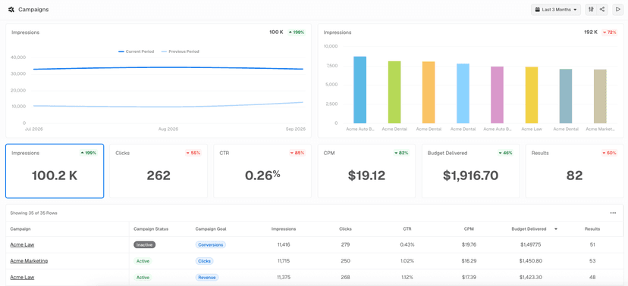The width and height of the screenshot is (628, 286).
Task: Click the light blue Previous Period line
Action: tap(168, 107)
